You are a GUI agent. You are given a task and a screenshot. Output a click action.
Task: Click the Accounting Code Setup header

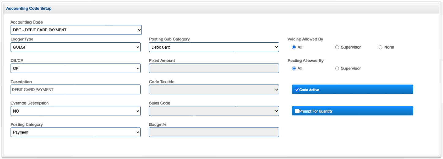(29, 9)
